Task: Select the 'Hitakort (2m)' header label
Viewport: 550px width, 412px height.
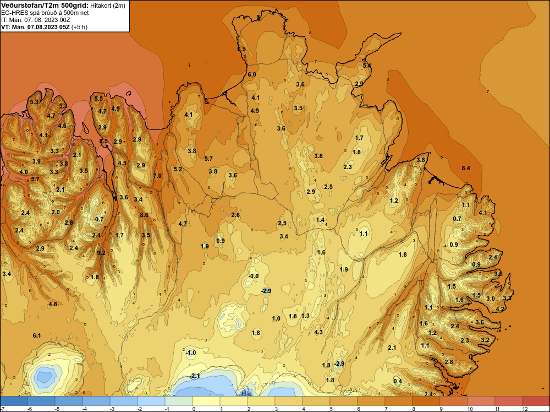Action: (108, 6)
